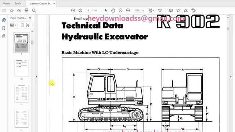
Task: Click the document vertical scrollbar handle
Action: (x=228, y=29)
